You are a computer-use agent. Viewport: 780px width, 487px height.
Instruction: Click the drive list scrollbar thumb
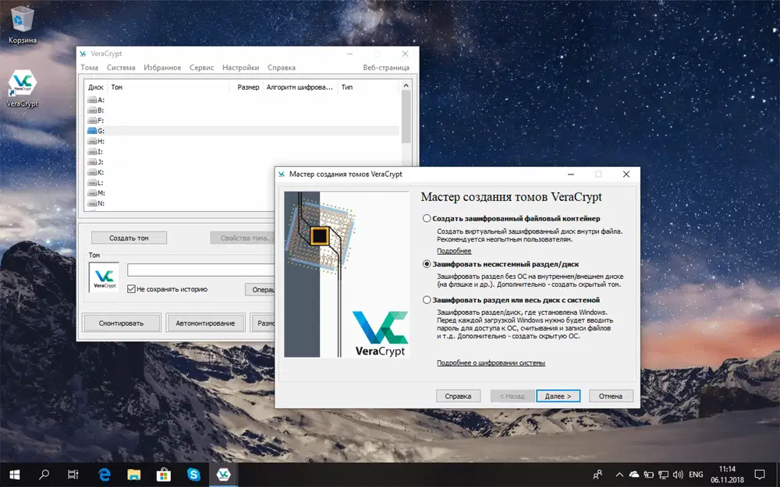pos(406,116)
